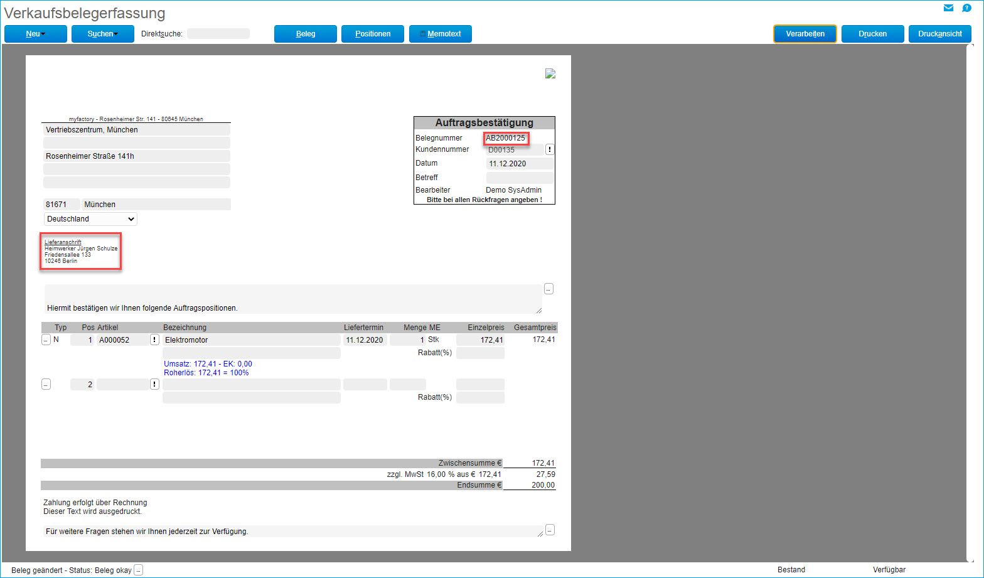The height and width of the screenshot is (578, 984).
Task: Click exclamation icon in position 2 row
Action: tap(154, 384)
